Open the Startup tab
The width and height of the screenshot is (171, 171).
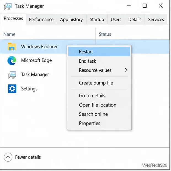97,20
